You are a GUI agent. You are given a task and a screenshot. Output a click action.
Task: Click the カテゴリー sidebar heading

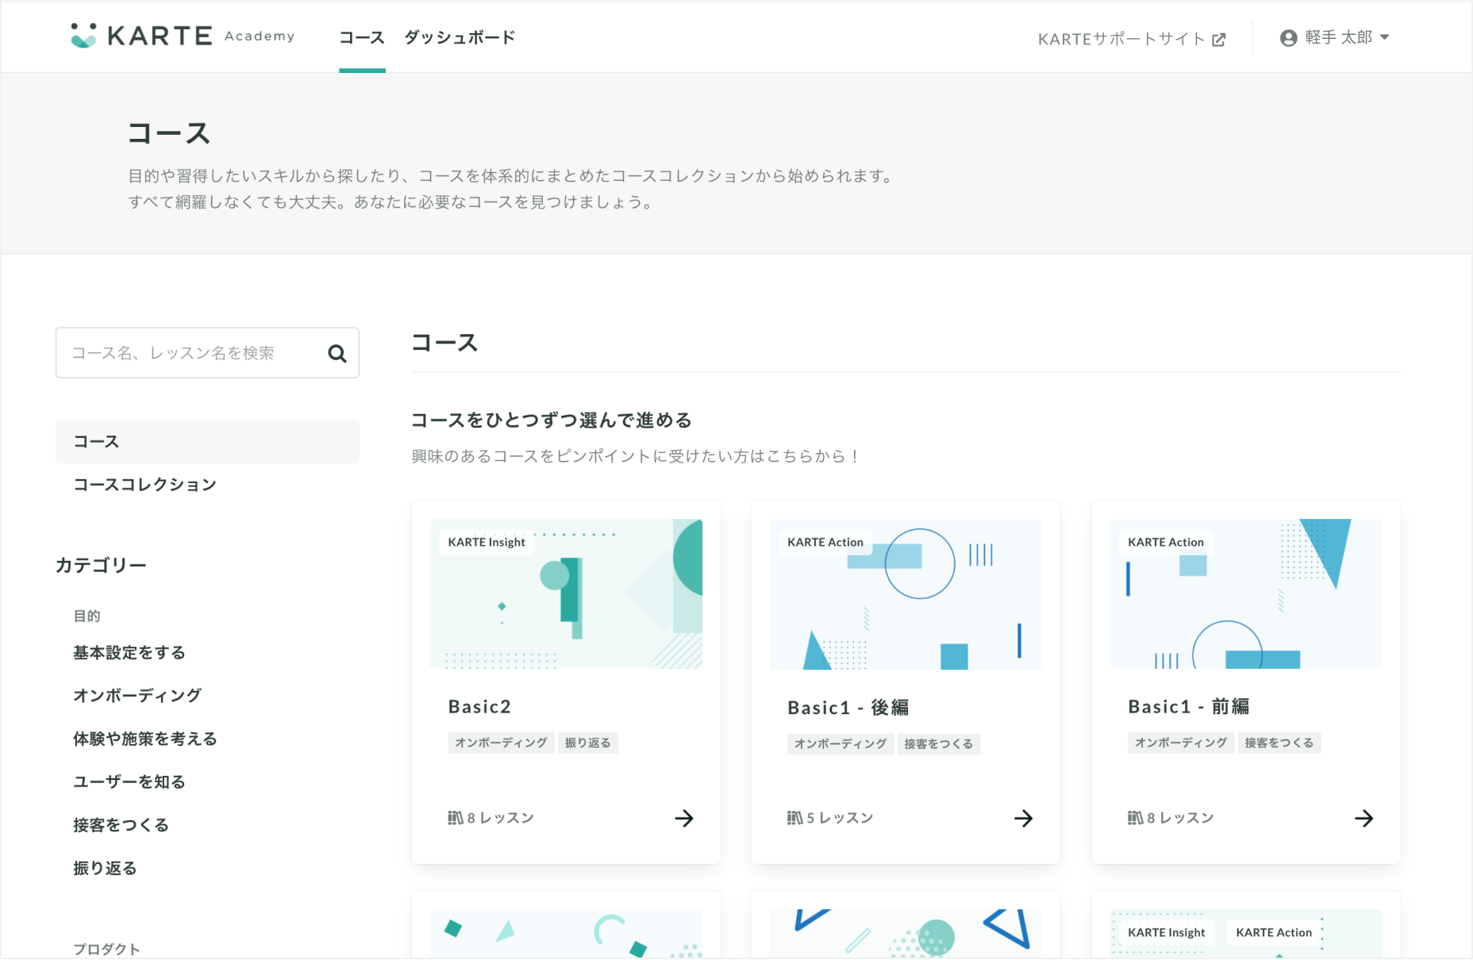pos(101,566)
